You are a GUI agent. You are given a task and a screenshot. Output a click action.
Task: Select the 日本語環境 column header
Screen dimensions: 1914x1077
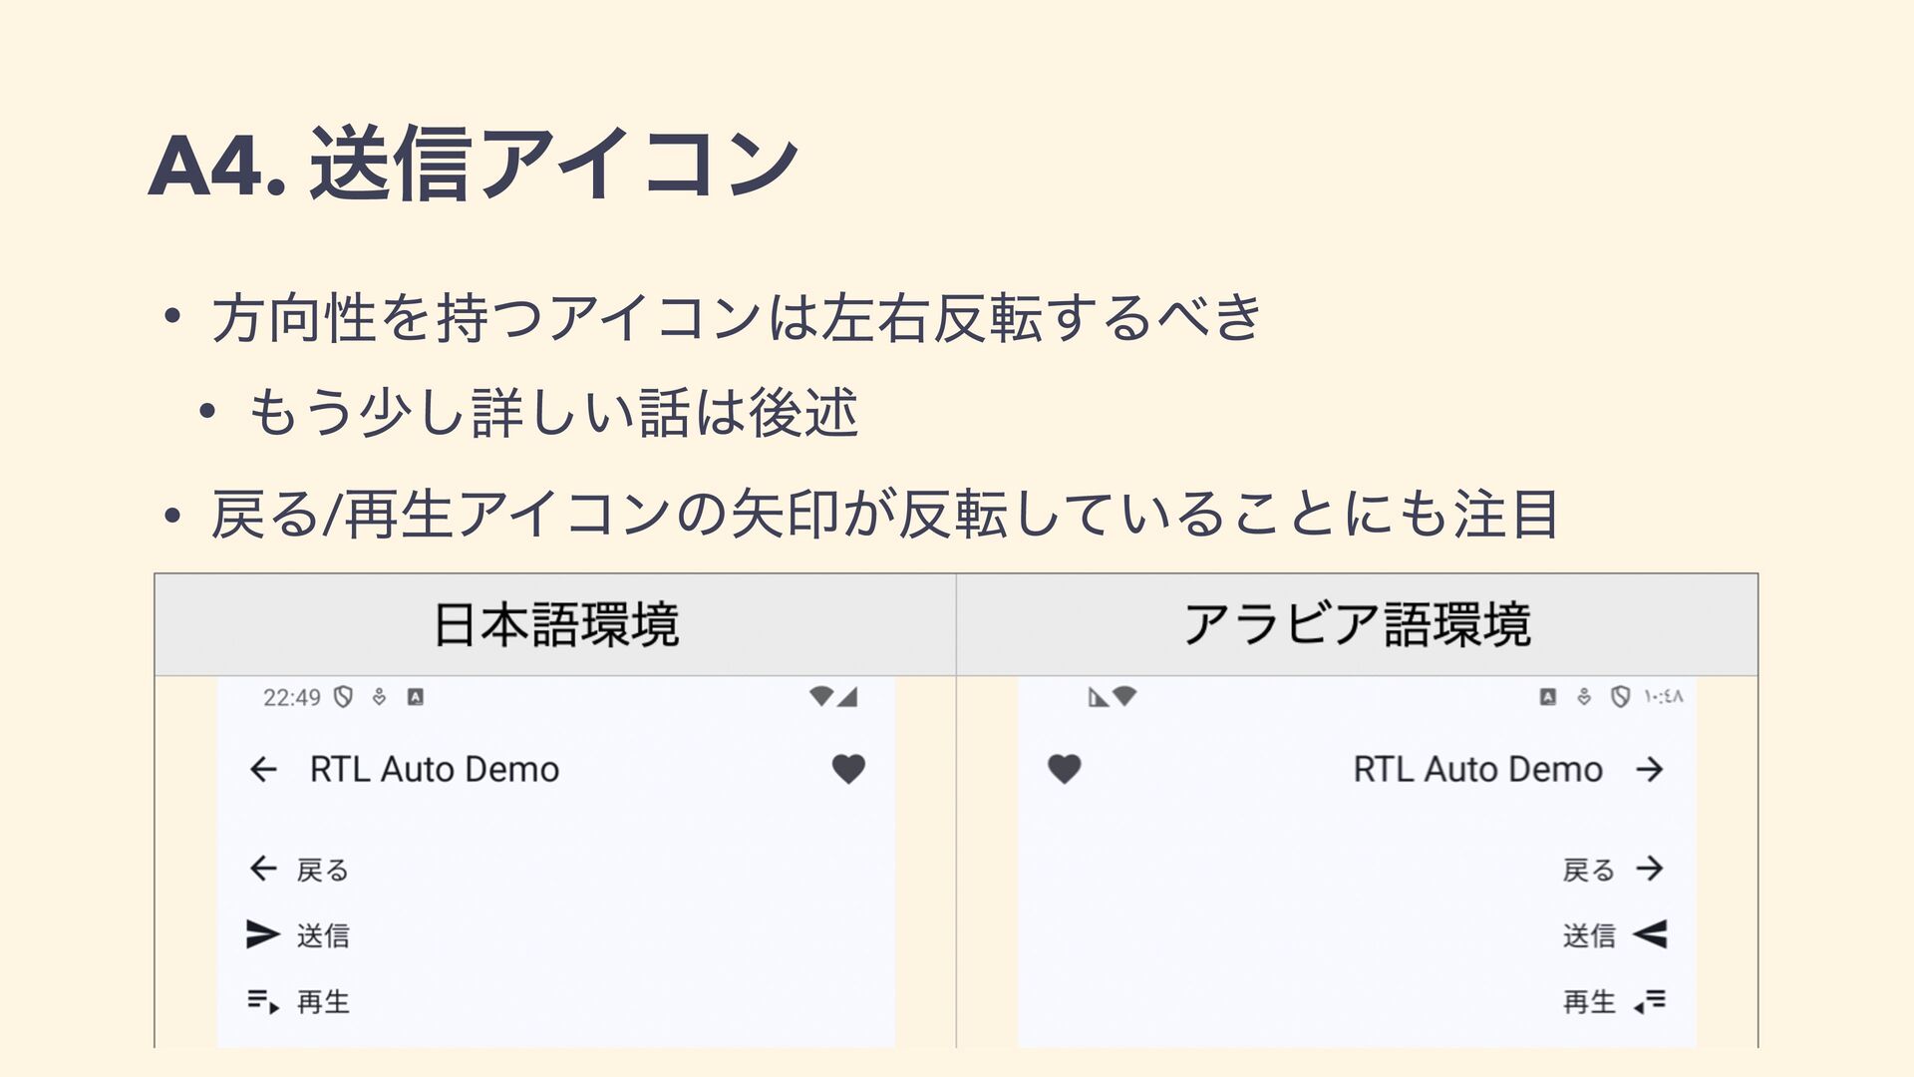[555, 625]
